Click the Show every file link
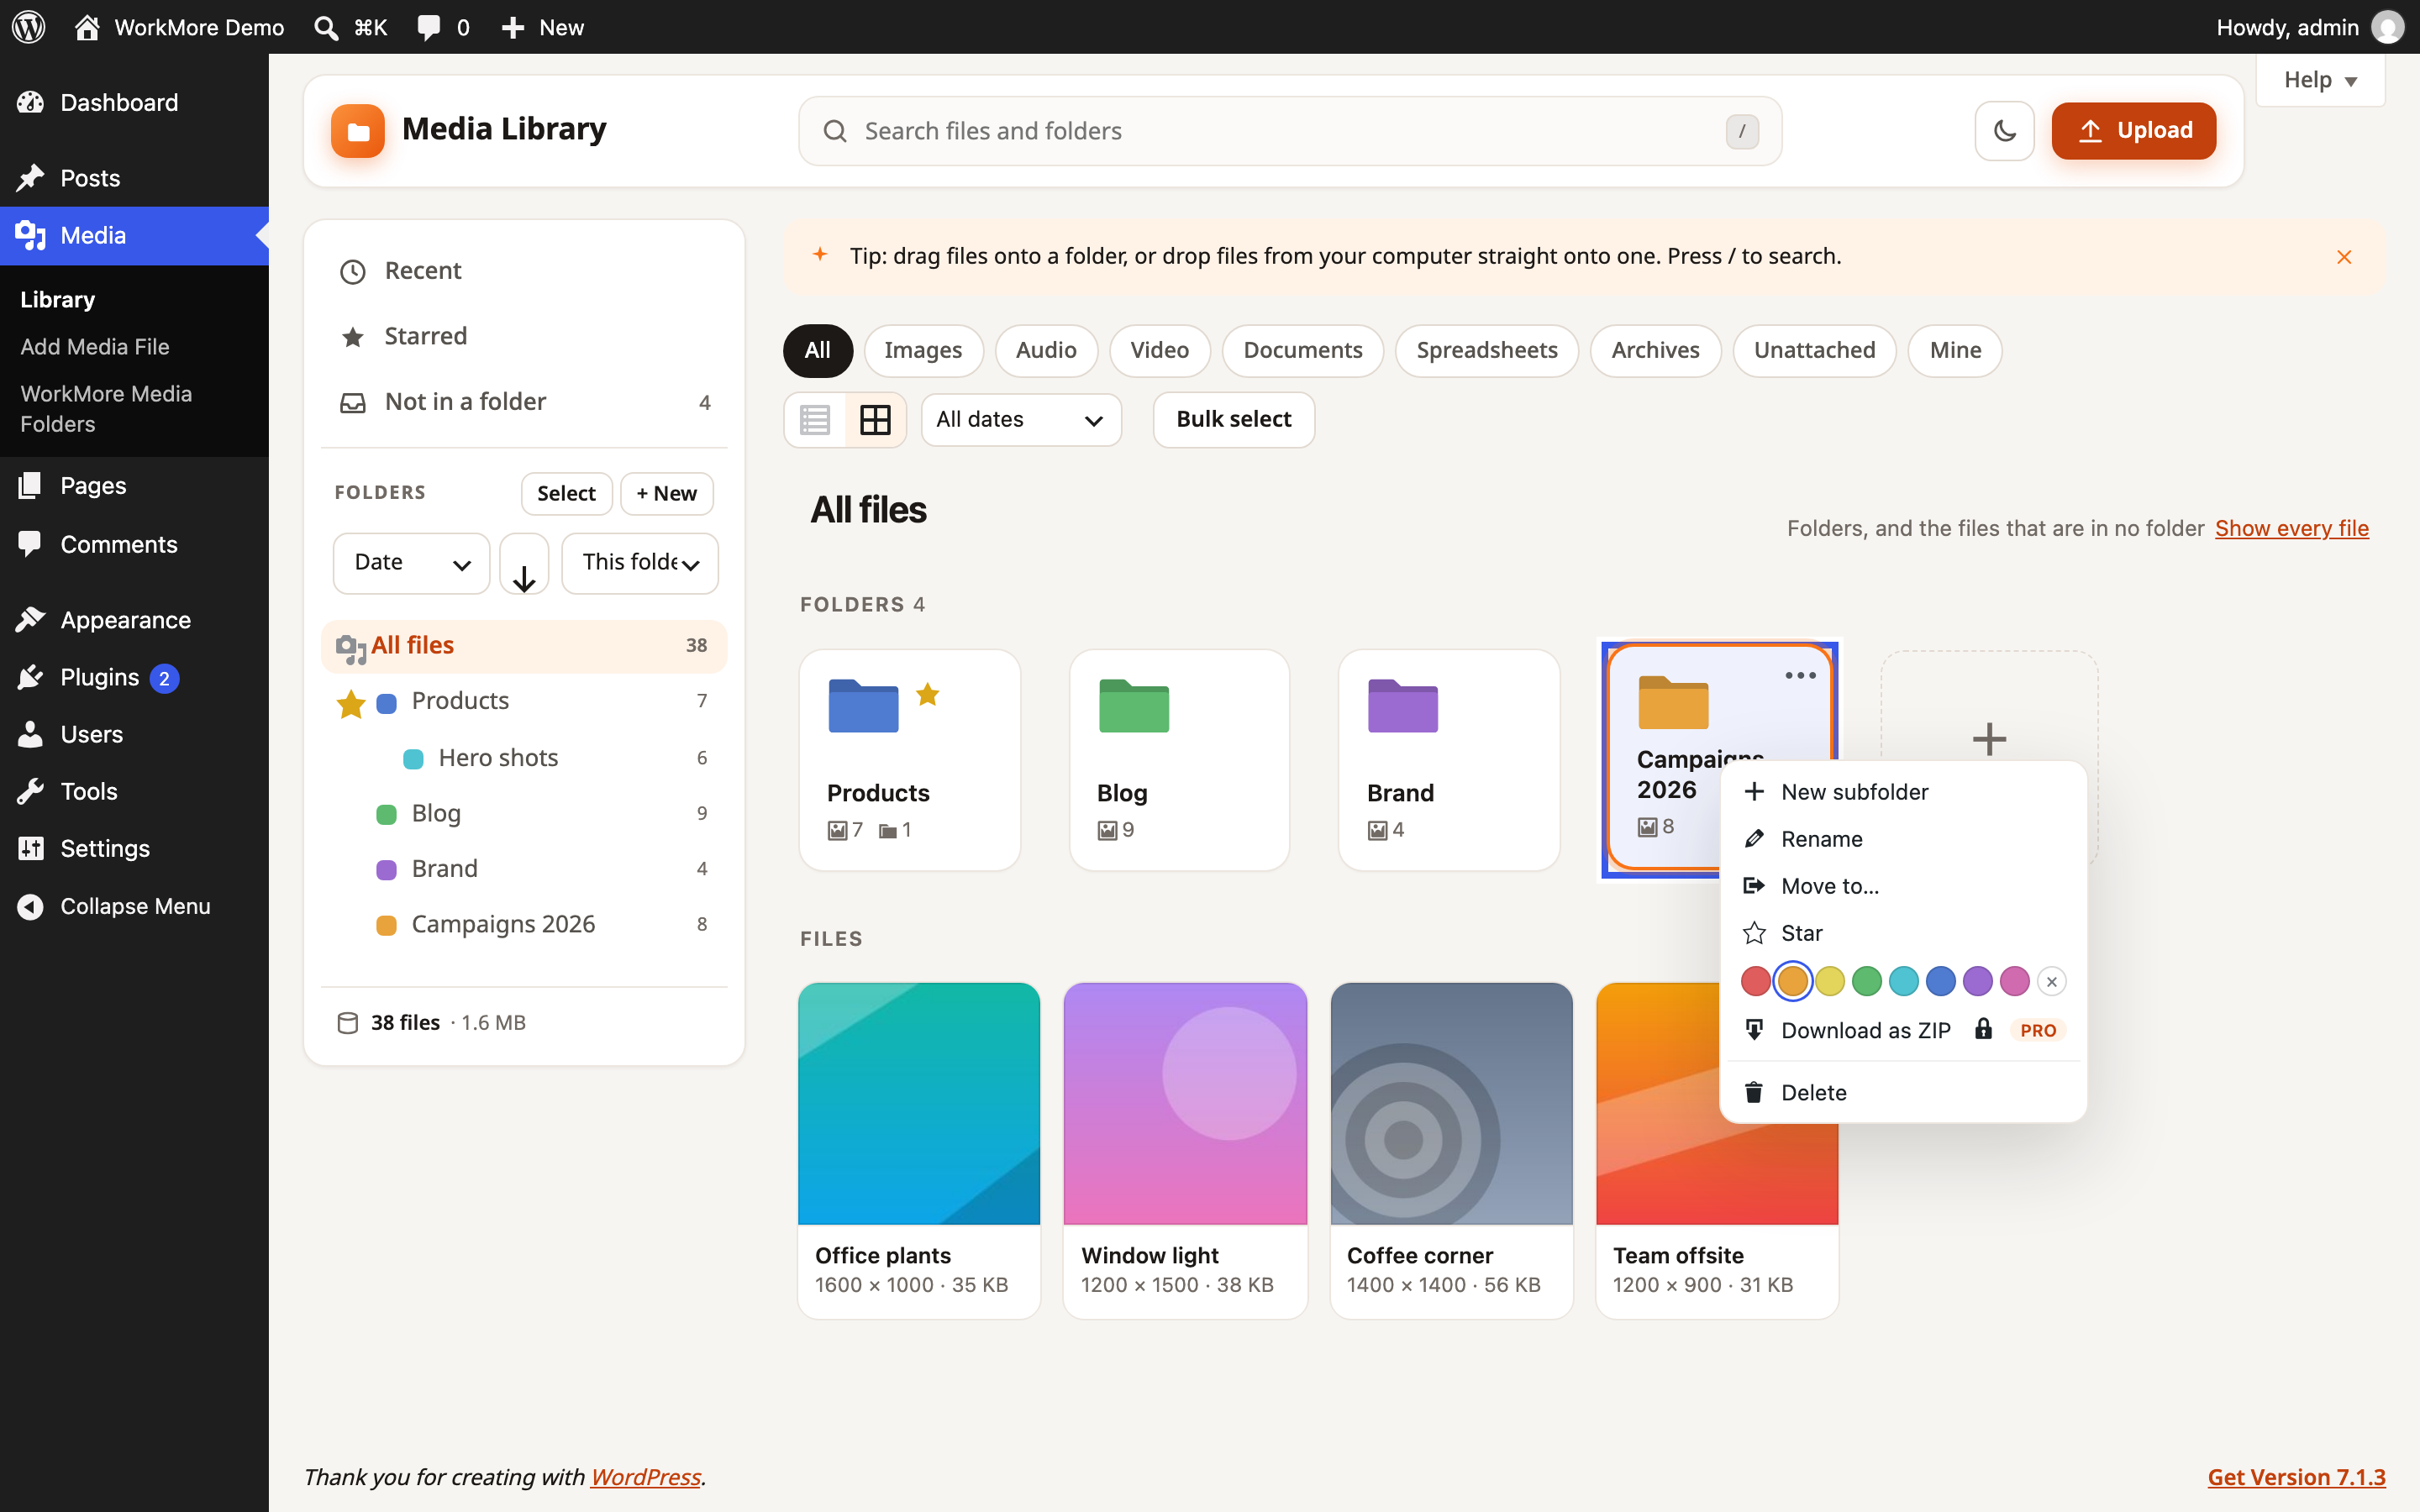Viewport: 2420px width, 1512px height. point(2291,528)
